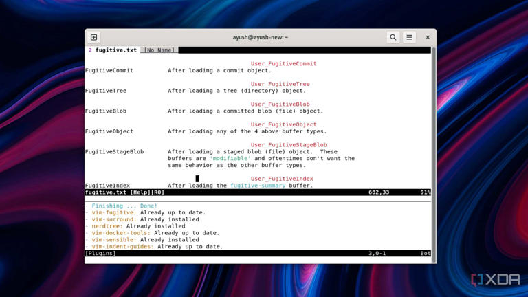Open the terminal hamburger menu
The height and width of the screenshot is (297, 528).
(409, 37)
